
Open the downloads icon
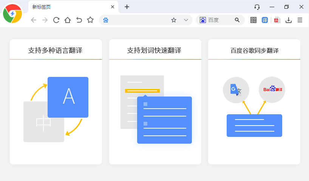pos(289,20)
